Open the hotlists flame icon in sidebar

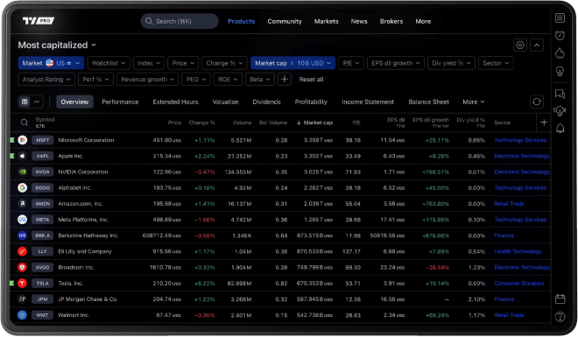(x=560, y=53)
